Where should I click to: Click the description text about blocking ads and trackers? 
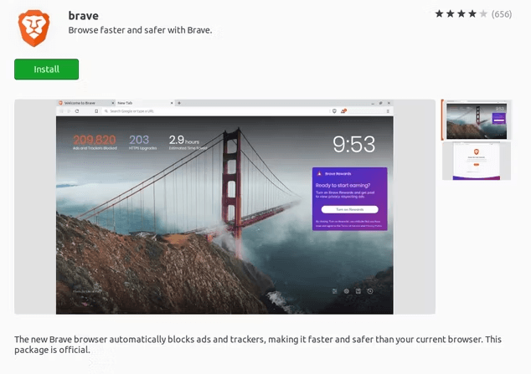click(x=258, y=344)
